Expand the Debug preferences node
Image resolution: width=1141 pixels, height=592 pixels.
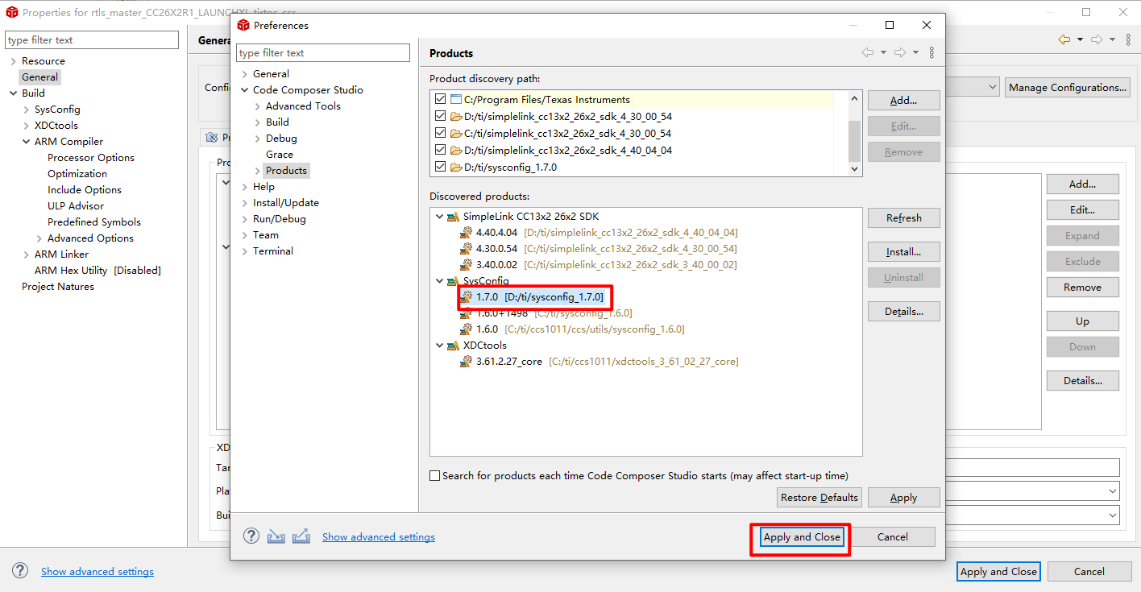tap(258, 139)
